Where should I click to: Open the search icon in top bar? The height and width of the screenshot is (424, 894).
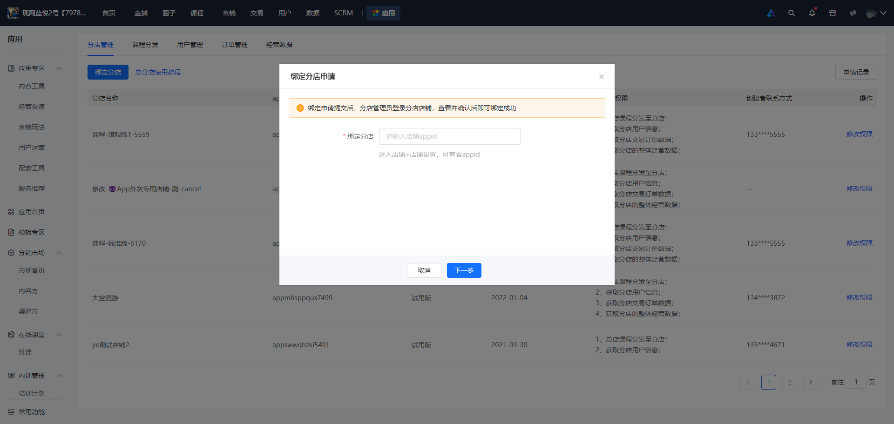click(x=792, y=13)
